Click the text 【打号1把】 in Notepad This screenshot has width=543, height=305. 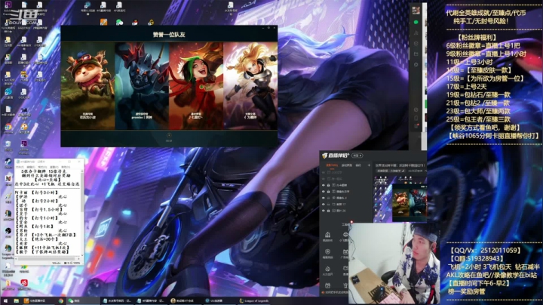pyautogui.click(x=42, y=226)
